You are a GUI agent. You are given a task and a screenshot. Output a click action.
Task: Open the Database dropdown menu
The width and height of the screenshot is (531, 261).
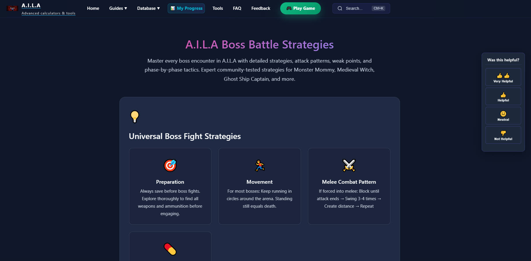coord(148,8)
